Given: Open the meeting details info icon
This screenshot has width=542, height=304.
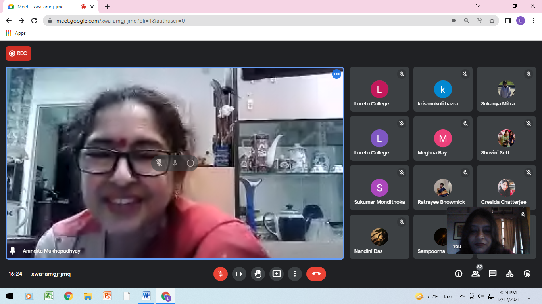Looking at the screenshot, I should pos(458,274).
